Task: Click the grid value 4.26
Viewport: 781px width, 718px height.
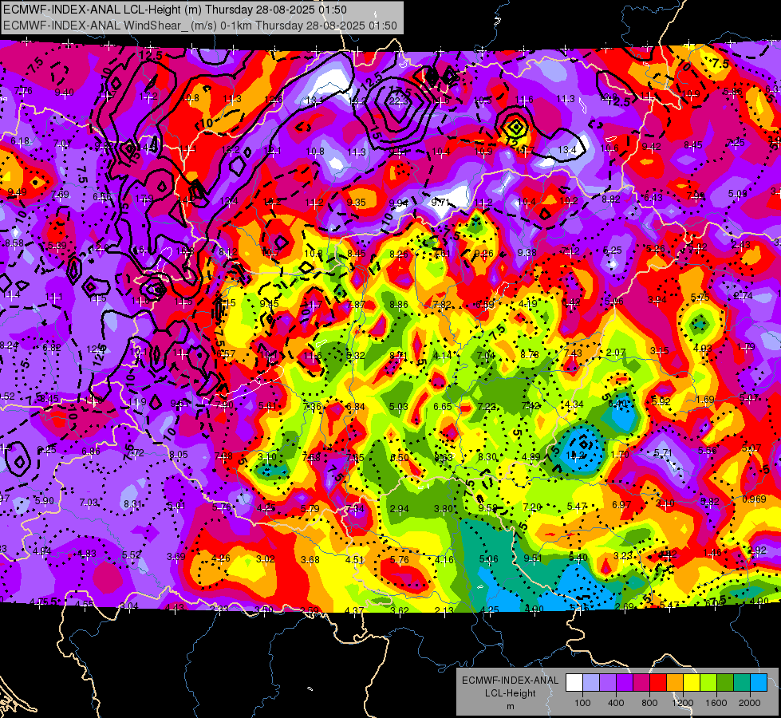Action: click(221, 558)
